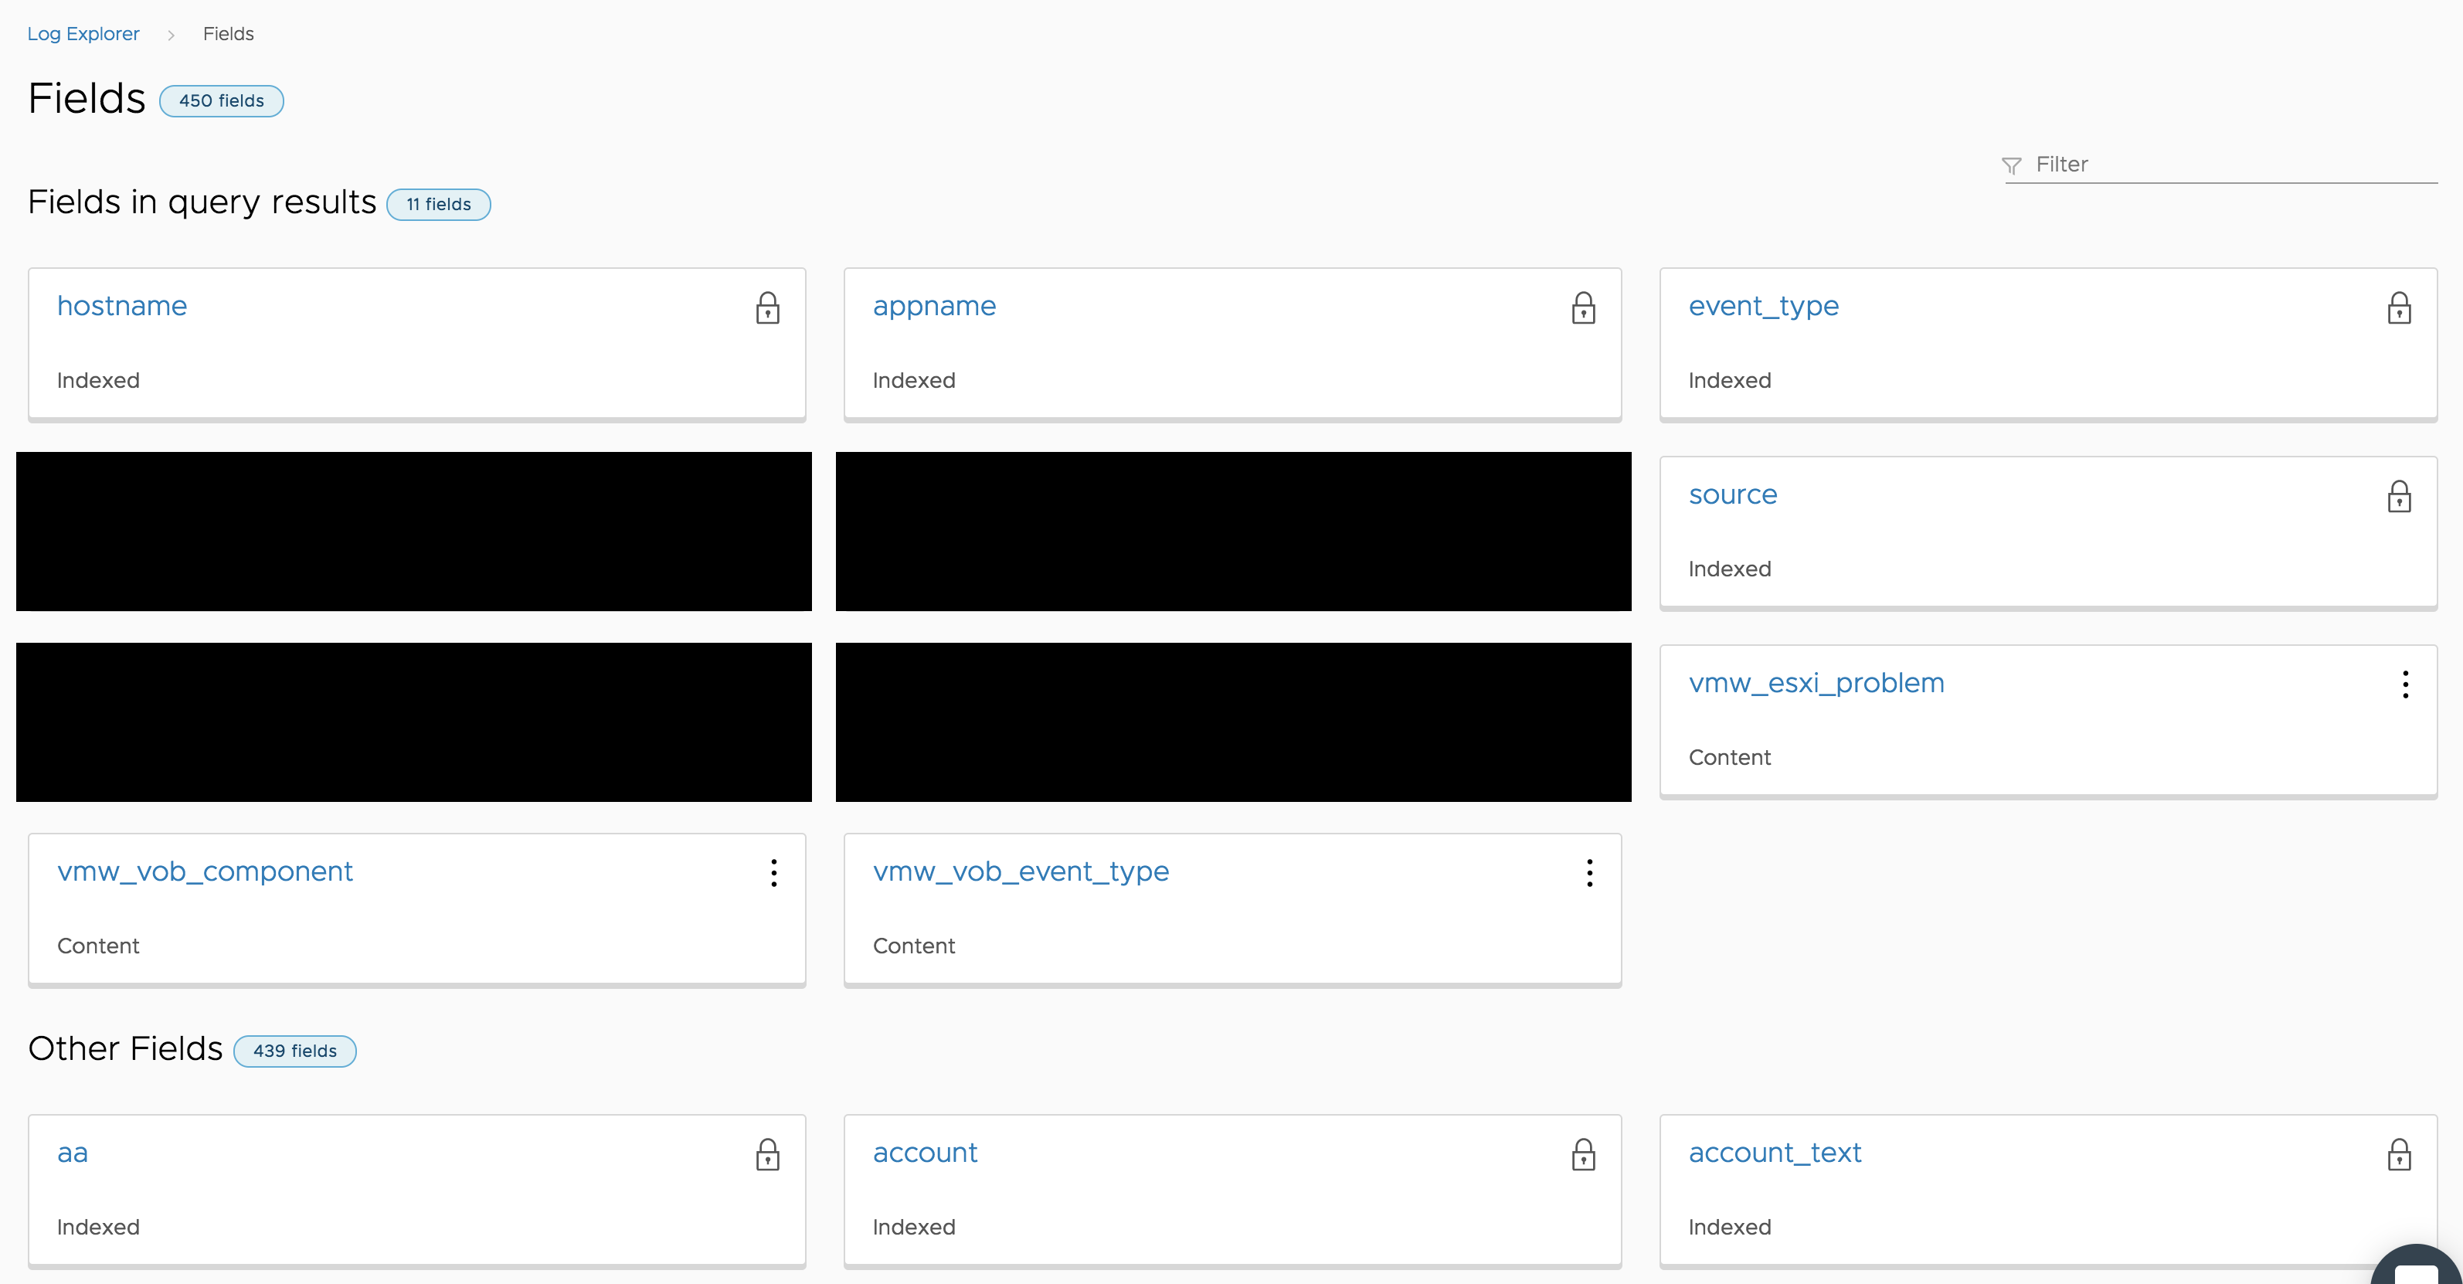Open the vmw_vob_component field link
Viewport: 2463px width, 1284px height.
tap(205, 871)
